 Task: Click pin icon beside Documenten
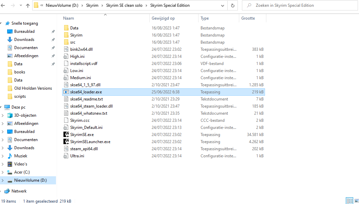[53, 48]
